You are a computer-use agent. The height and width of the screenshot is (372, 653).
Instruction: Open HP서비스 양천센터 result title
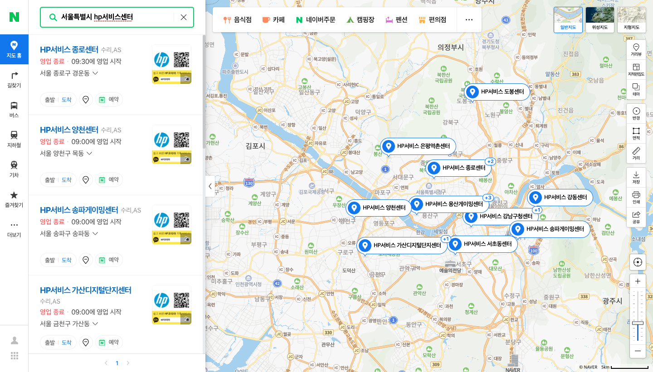[x=69, y=130]
